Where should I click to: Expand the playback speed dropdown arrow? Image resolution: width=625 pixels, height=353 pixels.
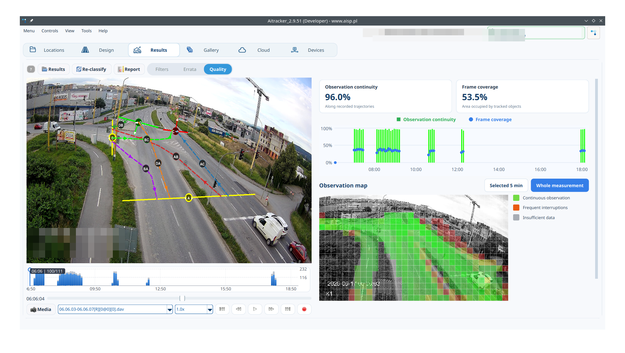[x=210, y=309]
